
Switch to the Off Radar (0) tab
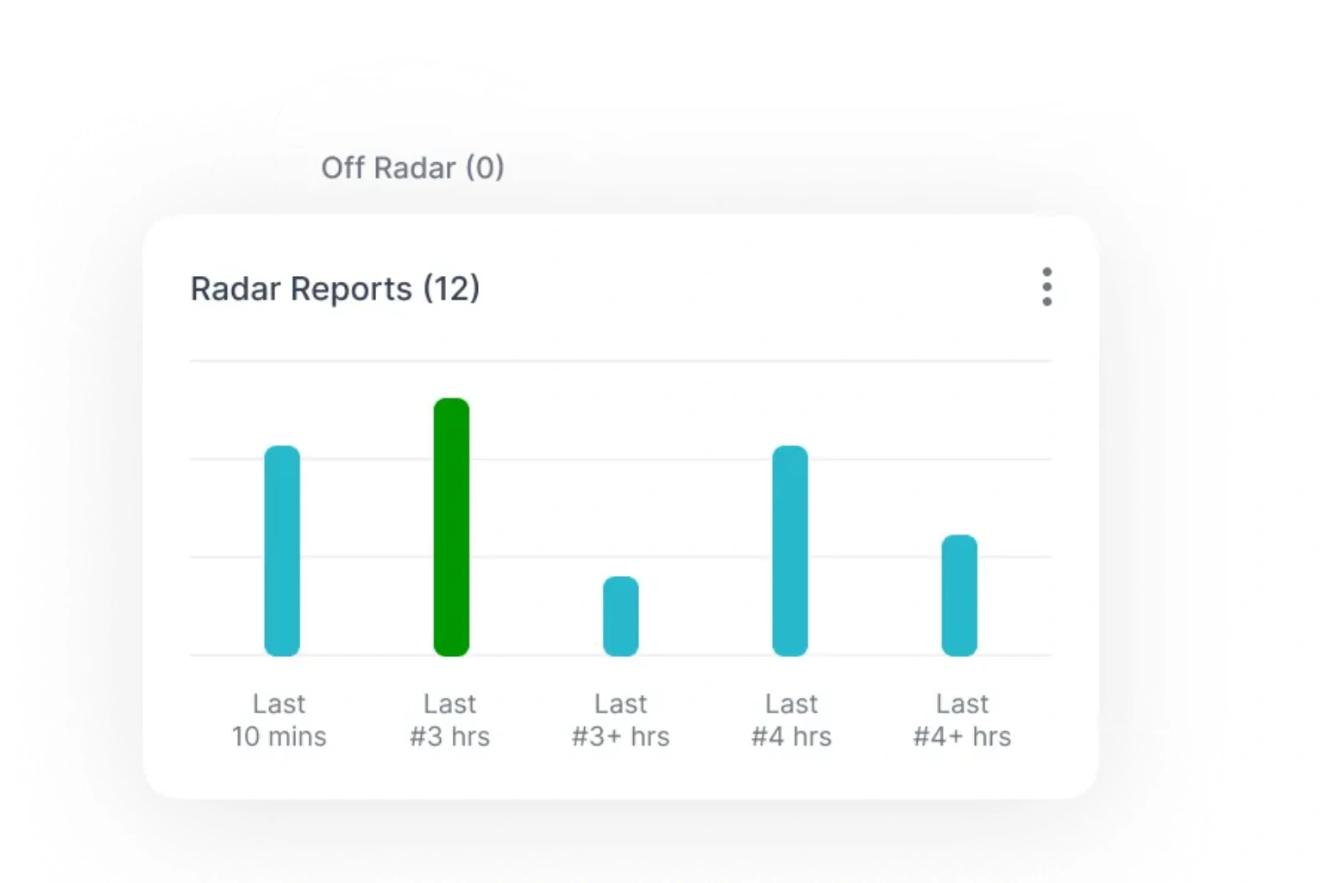412,167
